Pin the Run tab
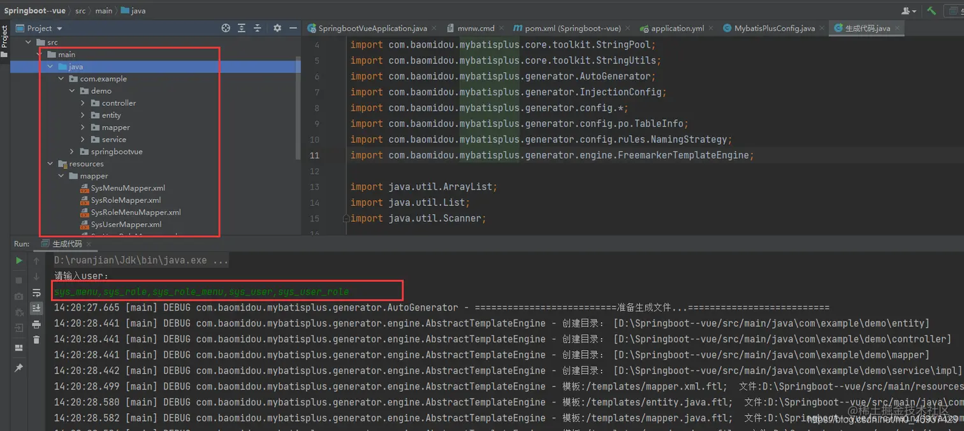The height and width of the screenshot is (431, 964). [19, 368]
